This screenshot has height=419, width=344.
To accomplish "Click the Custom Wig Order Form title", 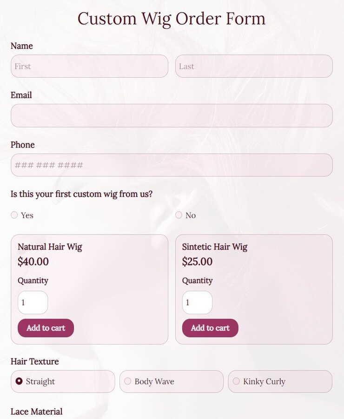I will (172, 19).
